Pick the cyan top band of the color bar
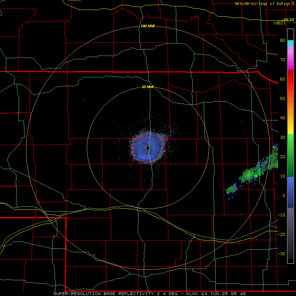296x296 pixels. tap(290, 43)
